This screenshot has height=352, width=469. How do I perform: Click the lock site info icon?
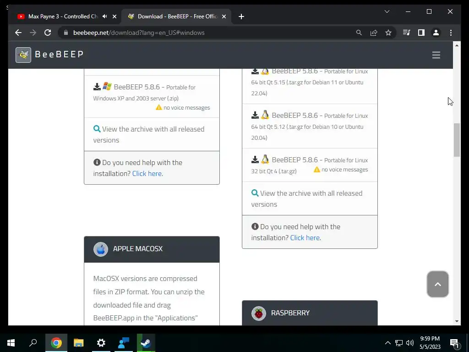[x=66, y=33]
